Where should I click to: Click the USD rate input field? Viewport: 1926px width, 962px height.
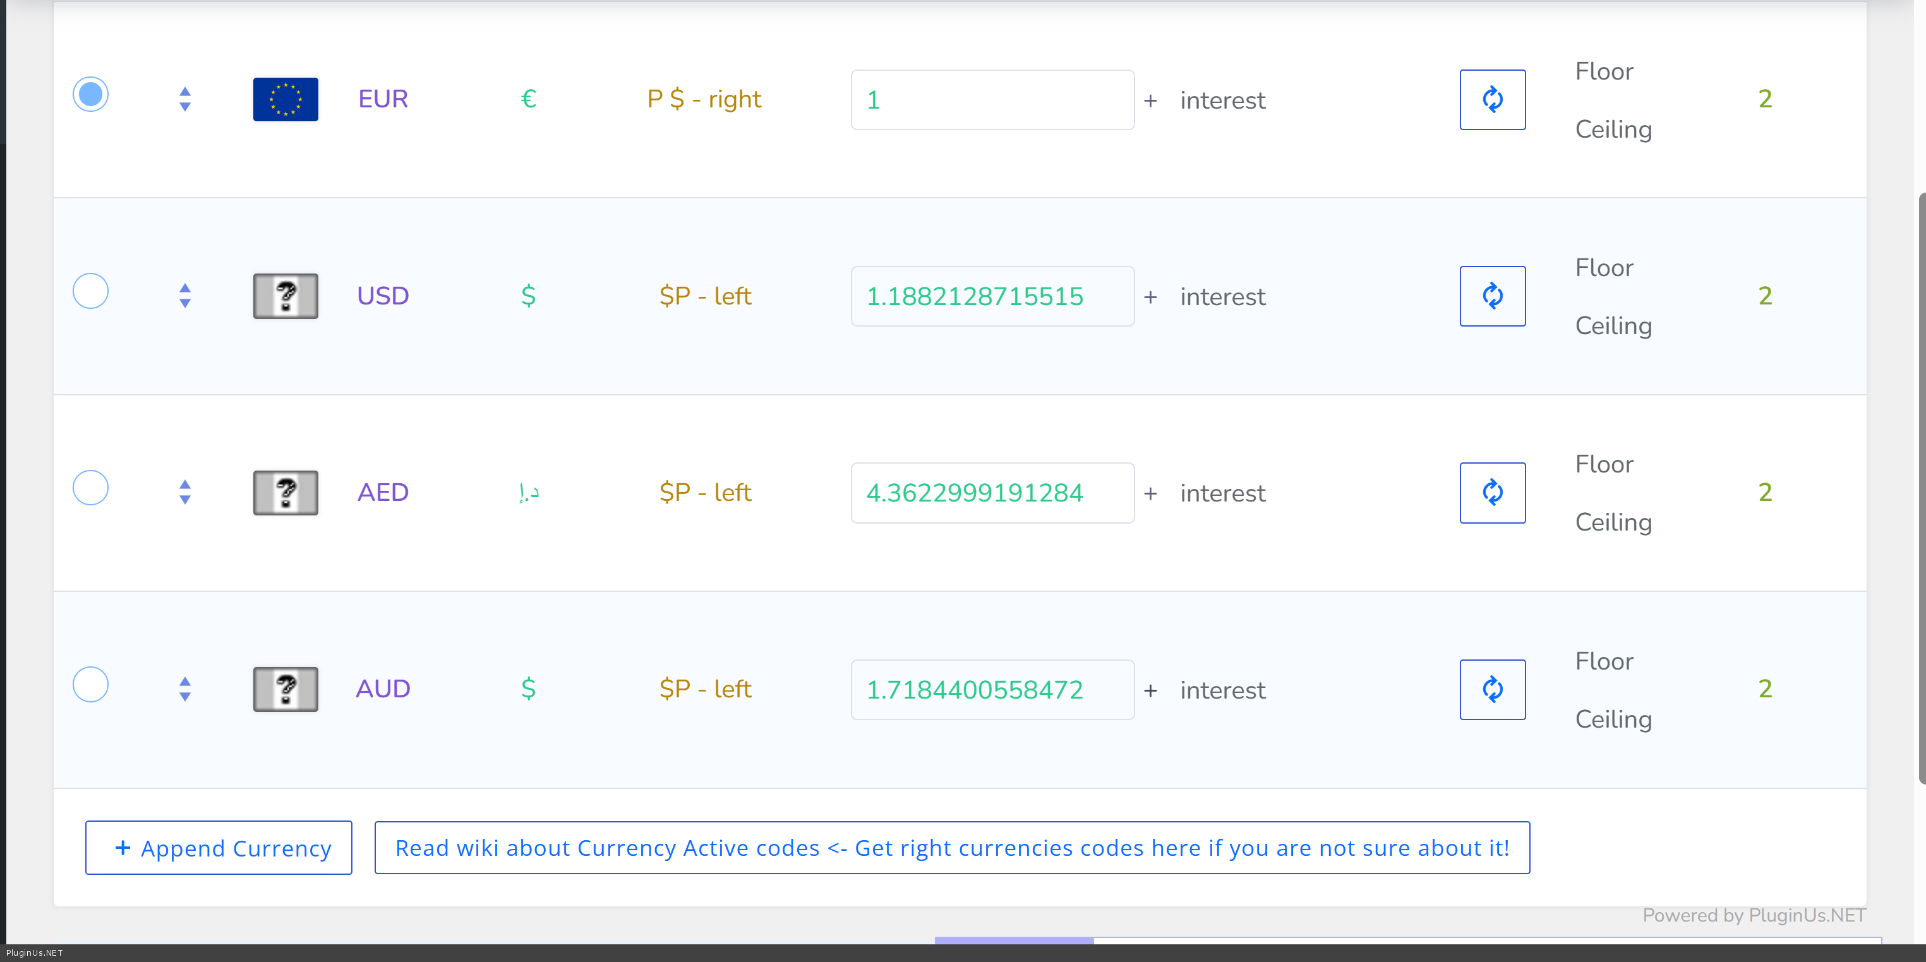click(x=991, y=296)
